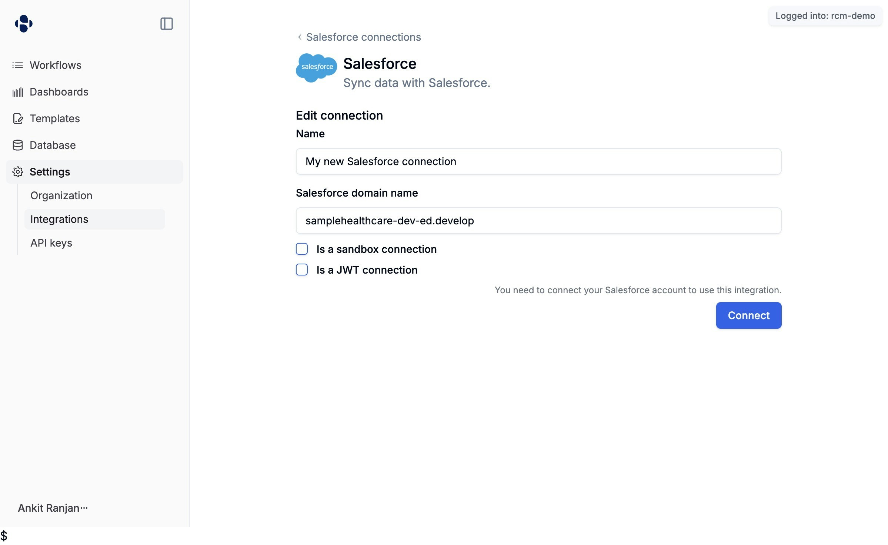Click the application logo in the top-left
This screenshot has height=545, width=888.
pyautogui.click(x=23, y=23)
